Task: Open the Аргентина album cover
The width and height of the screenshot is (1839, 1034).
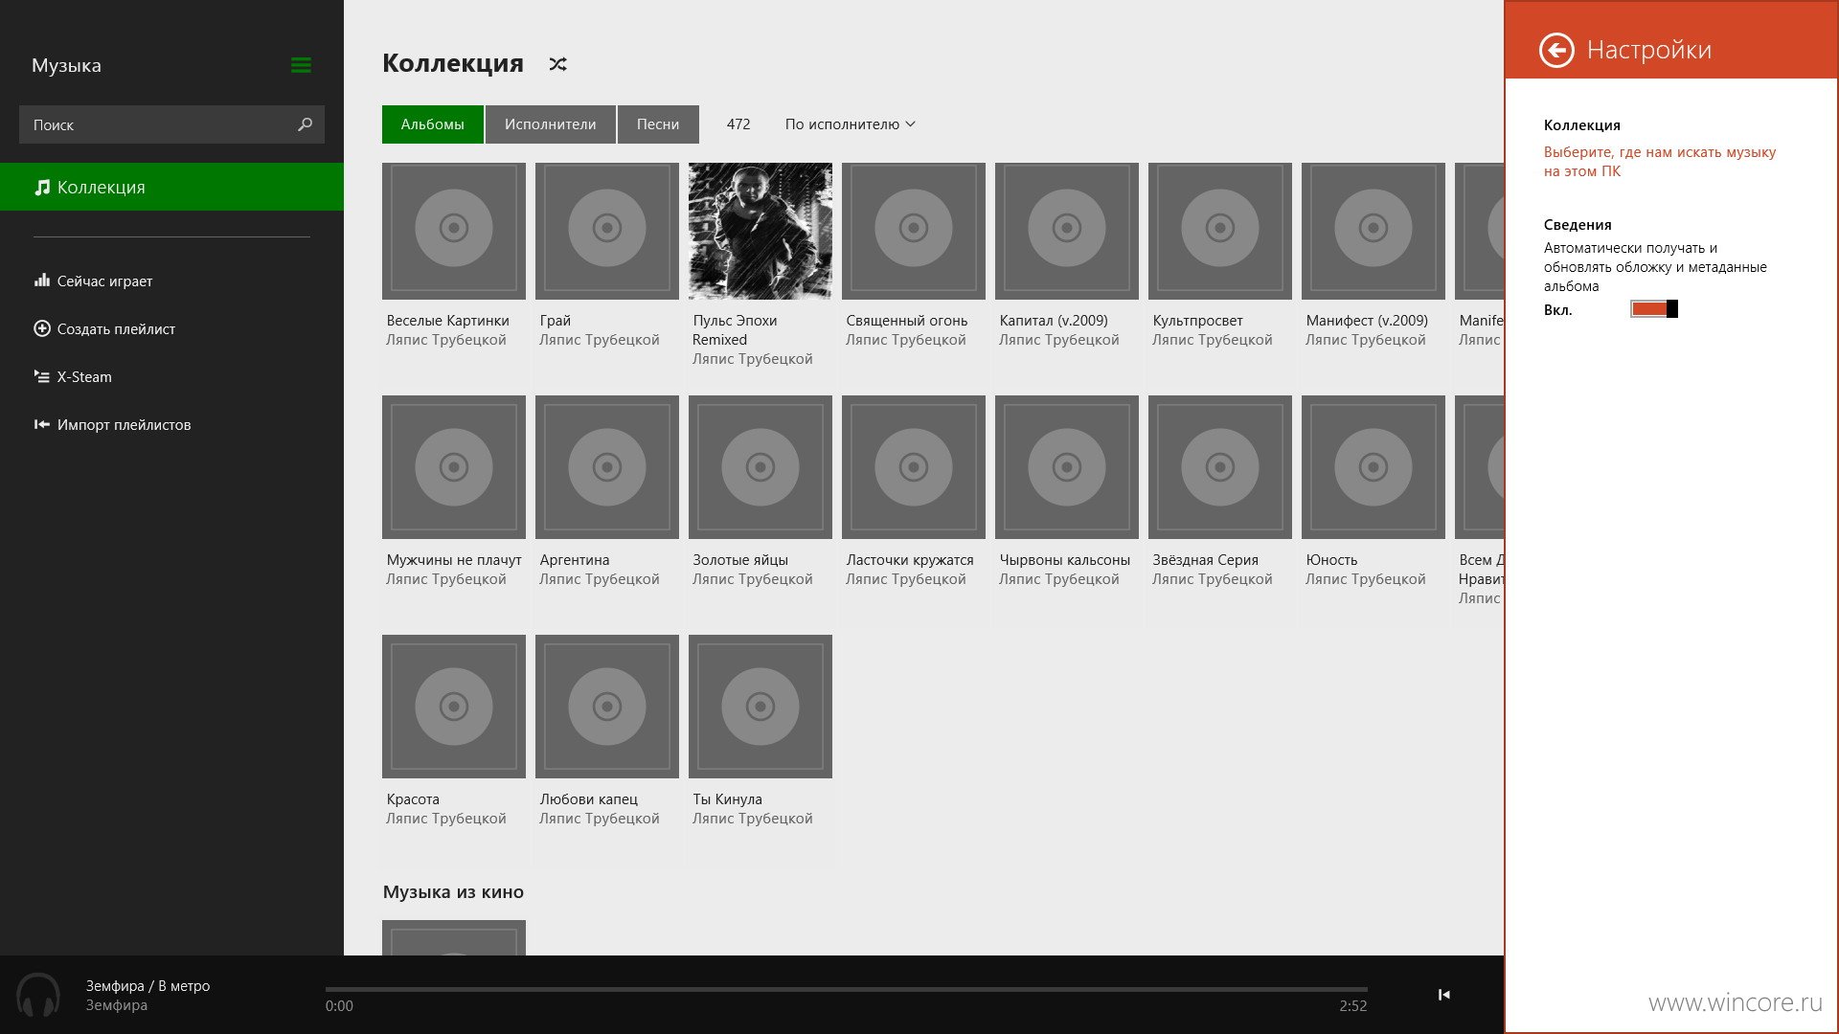Action: click(x=607, y=467)
